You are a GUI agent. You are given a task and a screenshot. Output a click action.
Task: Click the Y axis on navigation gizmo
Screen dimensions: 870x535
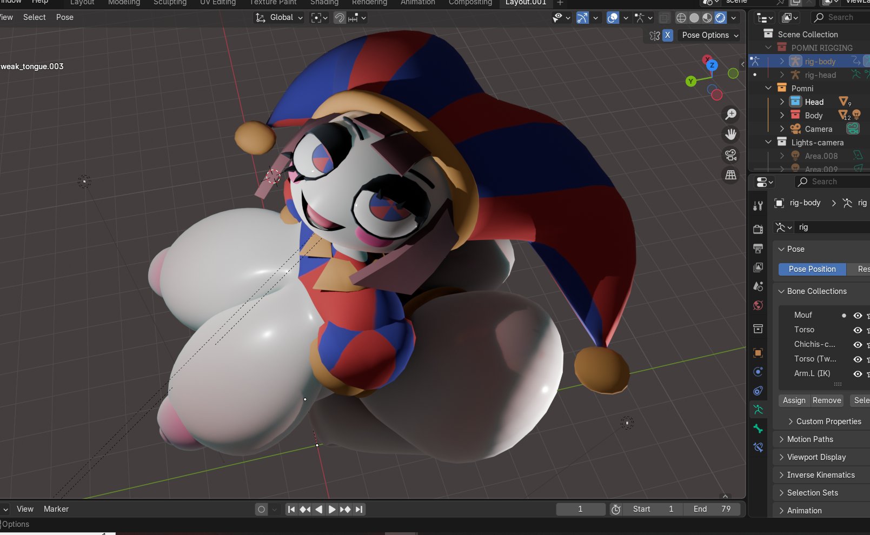click(690, 81)
